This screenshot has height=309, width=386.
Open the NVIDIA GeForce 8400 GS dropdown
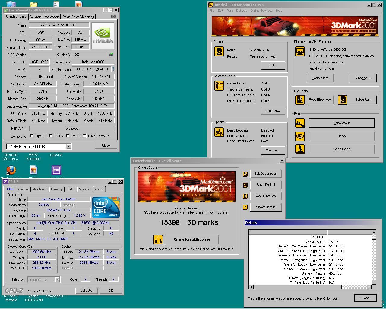point(68,146)
